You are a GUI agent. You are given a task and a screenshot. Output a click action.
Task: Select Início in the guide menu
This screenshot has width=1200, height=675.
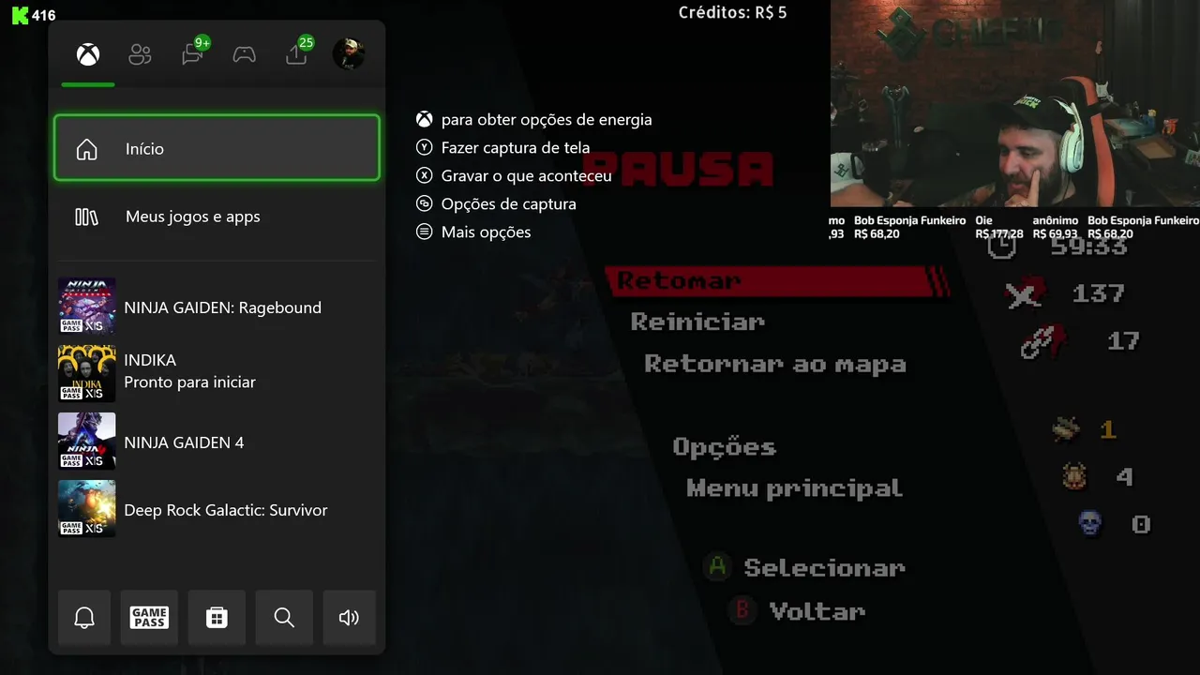tap(217, 148)
